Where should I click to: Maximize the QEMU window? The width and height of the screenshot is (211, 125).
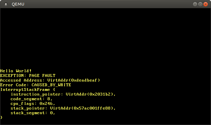[200, 4]
